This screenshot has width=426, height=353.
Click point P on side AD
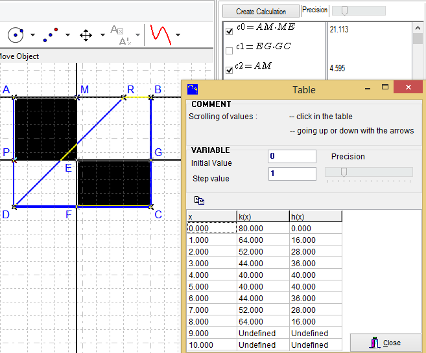pyautogui.click(x=14, y=160)
